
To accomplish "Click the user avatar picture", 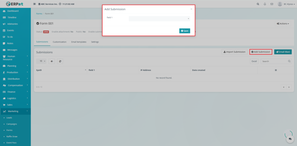I will 280,4.
